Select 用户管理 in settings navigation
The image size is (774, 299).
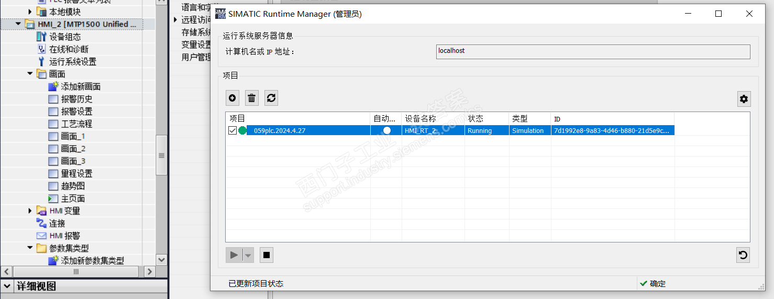(196, 57)
